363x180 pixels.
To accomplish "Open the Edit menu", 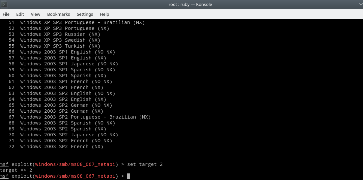I will (x=20, y=14).
